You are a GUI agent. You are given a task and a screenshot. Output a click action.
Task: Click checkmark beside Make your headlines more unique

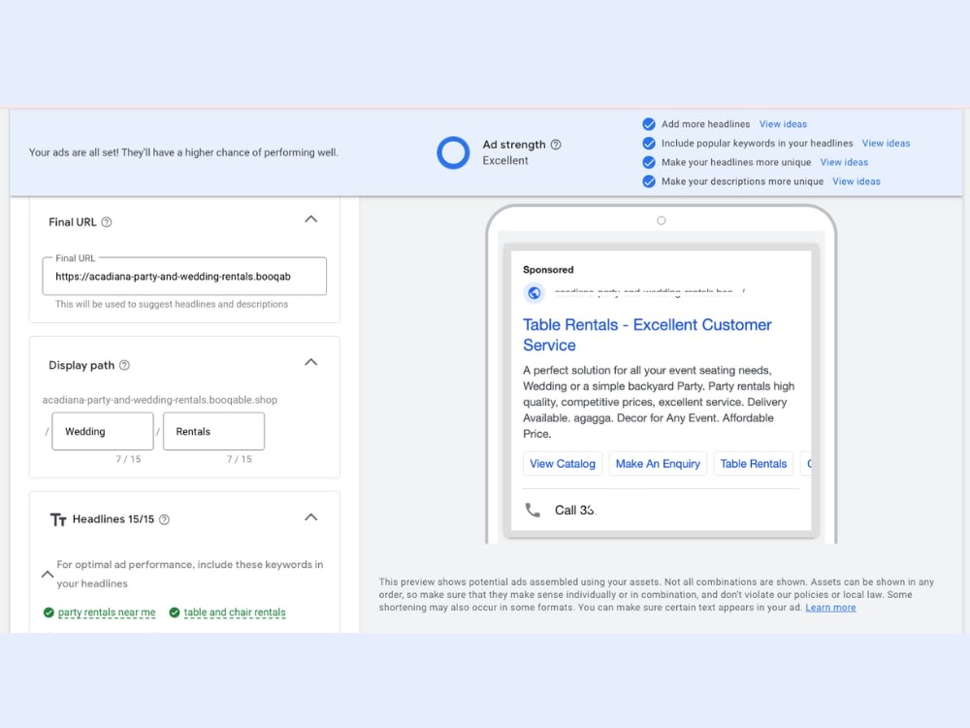pos(648,162)
